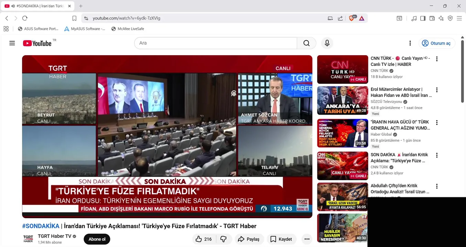Dislike the video with thumbs down
The width and height of the screenshot is (466, 247).
pos(224,239)
